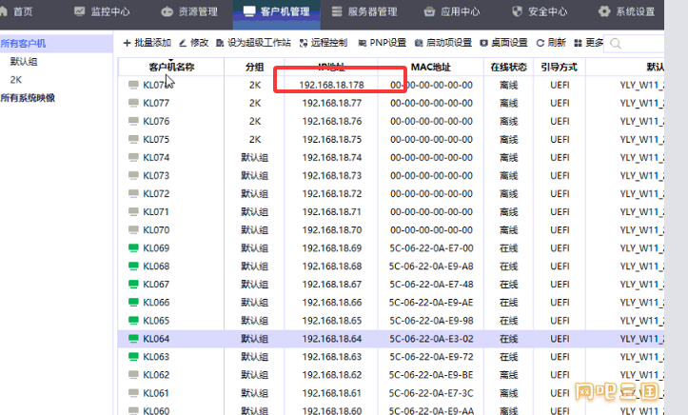Click the KL061 offline client icon
The image size is (688, 415).
point(133,392)
